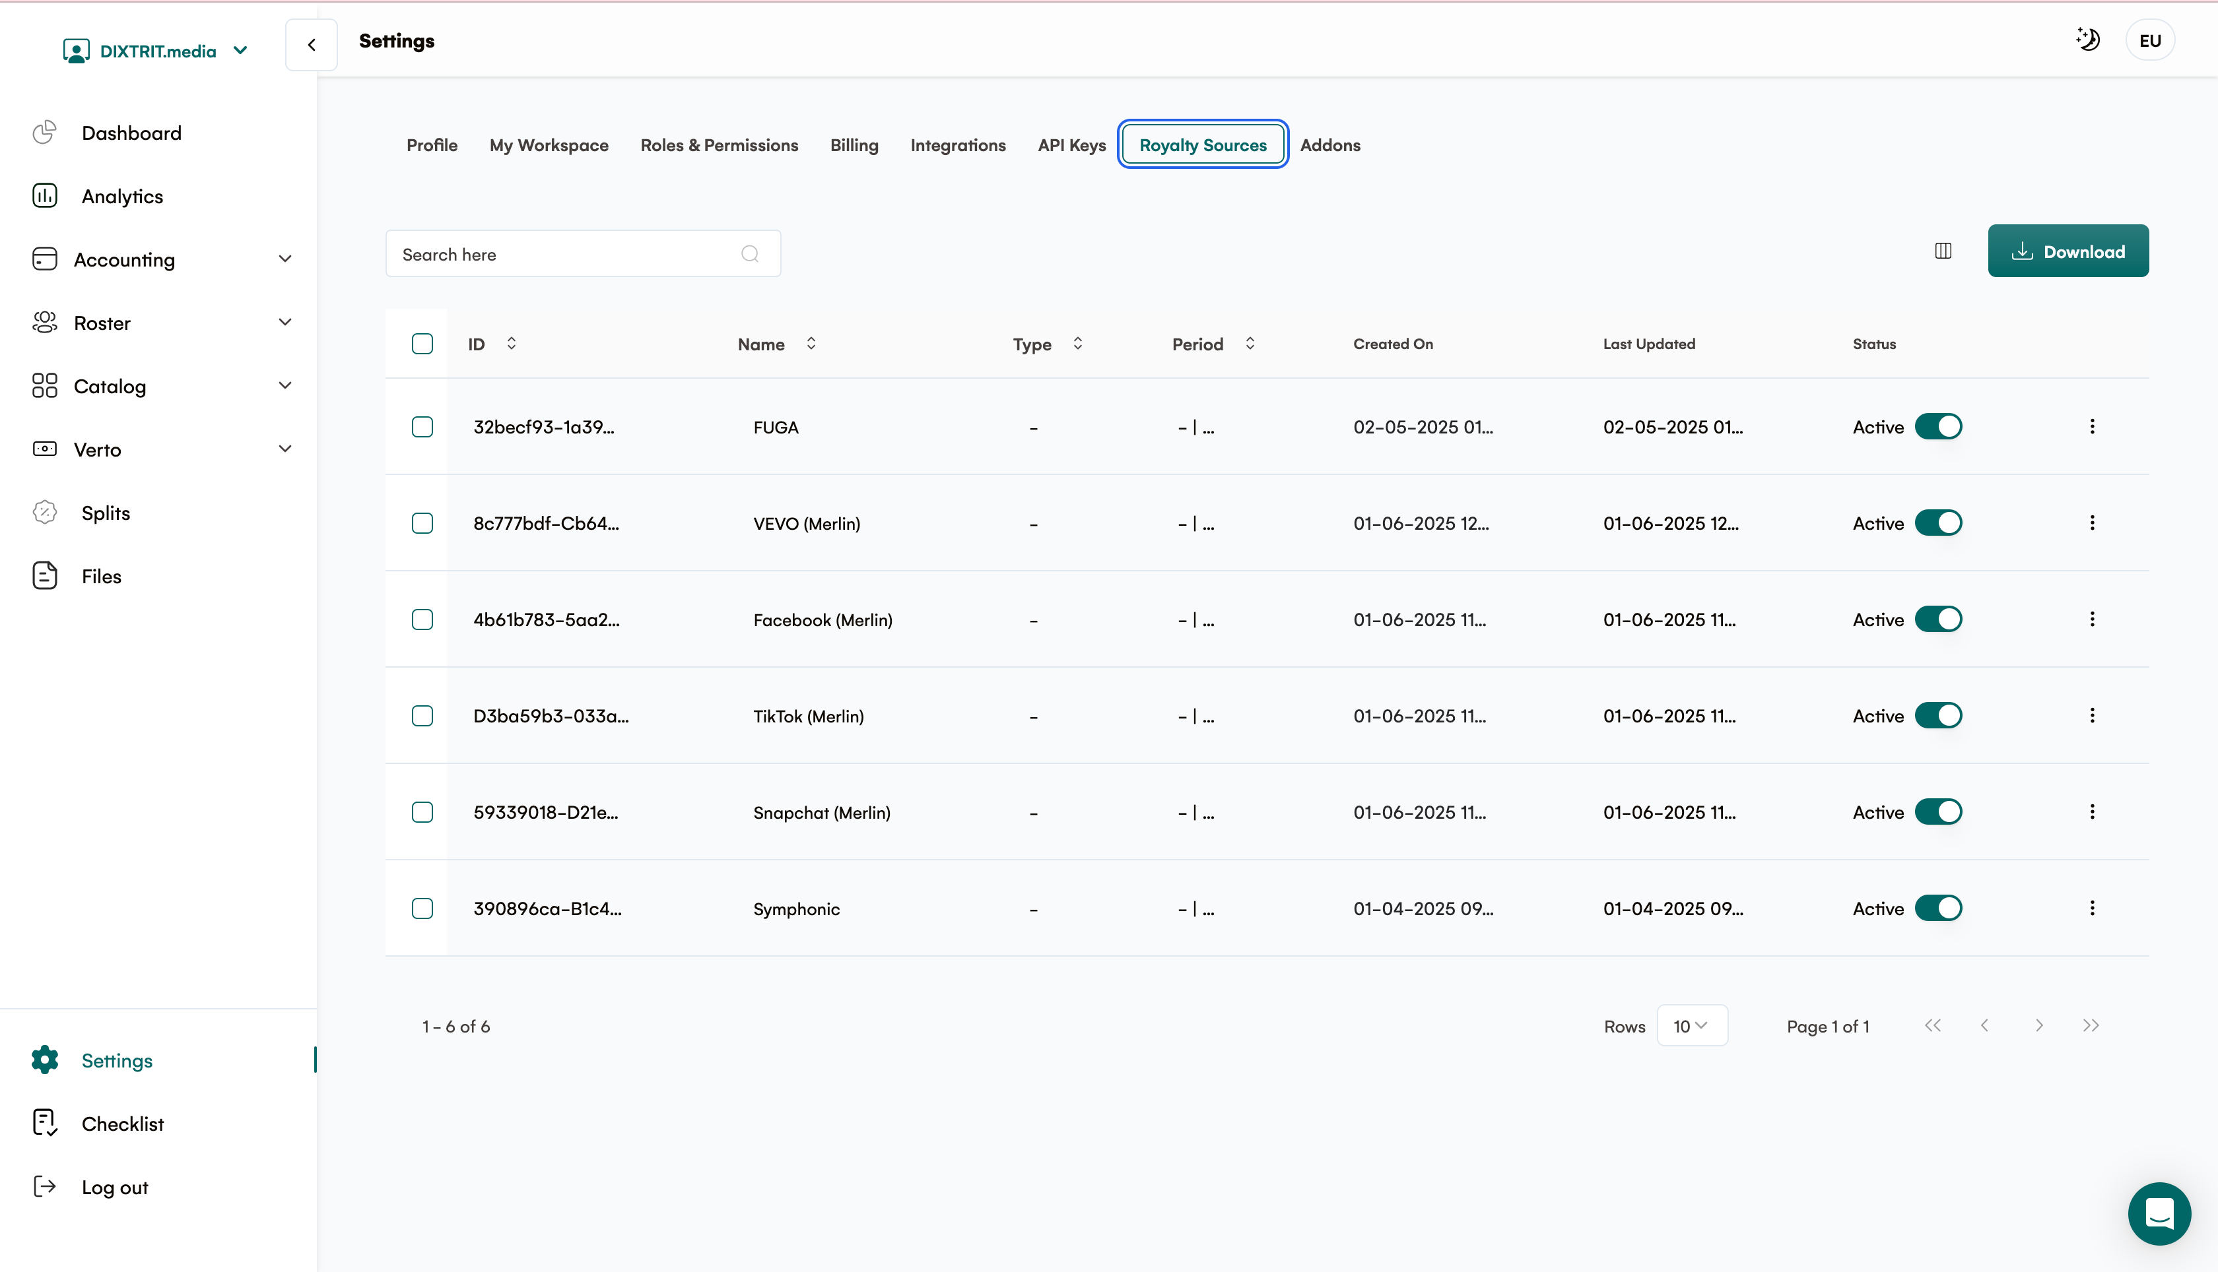
Task: Click the EU user avatar
Action: click(2150, 40)
